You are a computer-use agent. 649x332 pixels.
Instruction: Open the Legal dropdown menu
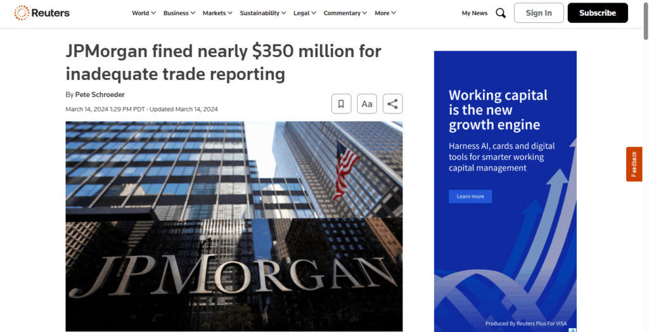[x=305, y=13]
